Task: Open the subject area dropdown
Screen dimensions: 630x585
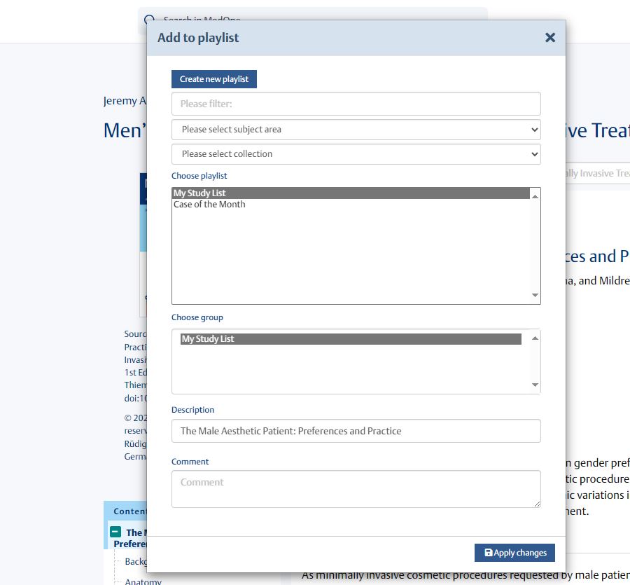Action: (x=356, y=130)
